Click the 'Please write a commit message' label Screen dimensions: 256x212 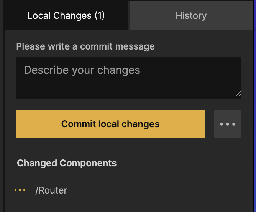[x=85, y=46]
